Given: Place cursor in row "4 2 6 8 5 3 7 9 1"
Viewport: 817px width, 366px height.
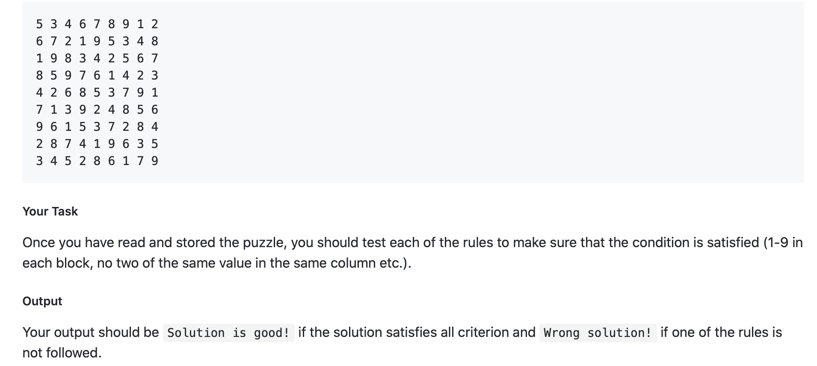Looking at the screenshot, I should 97,92.
